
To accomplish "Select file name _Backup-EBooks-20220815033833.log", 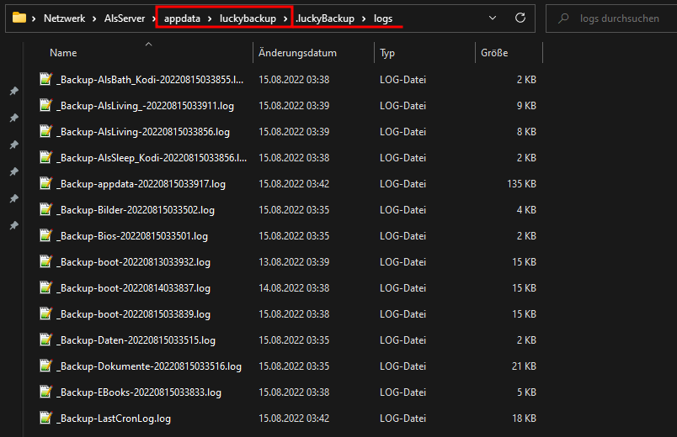I will coord(139,392).
